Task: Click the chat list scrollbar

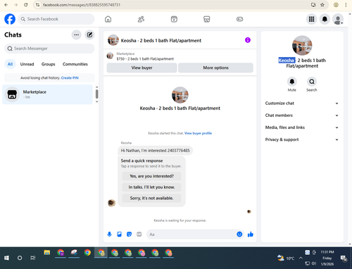Action: pos(97,94)
